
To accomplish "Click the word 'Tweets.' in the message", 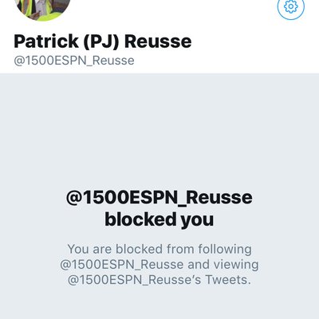I will tap(228, 280).
